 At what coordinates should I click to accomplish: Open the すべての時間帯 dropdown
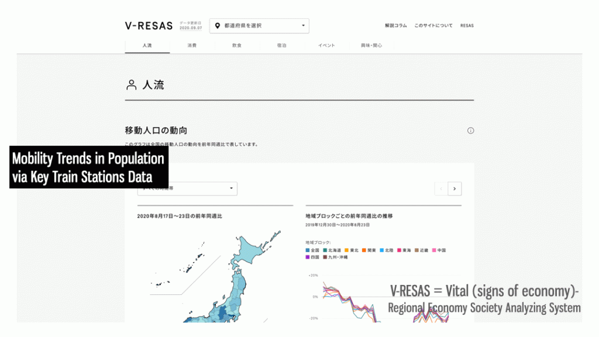tap(186, 188)
